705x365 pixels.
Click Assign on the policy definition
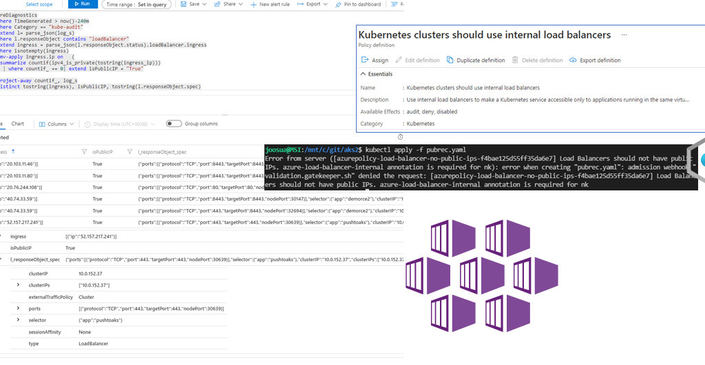coord(374,60)
